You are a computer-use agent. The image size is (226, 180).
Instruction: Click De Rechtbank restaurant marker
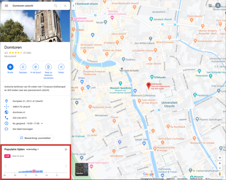pyautogui.click(x=168, y=126)
